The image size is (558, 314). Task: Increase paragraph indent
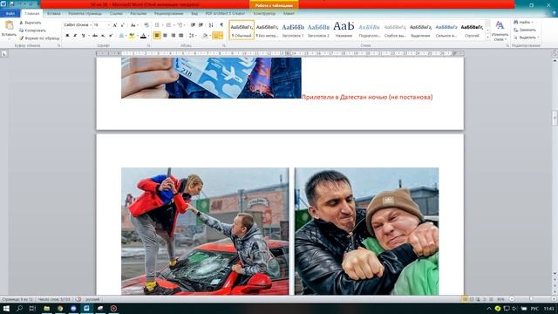pos(201,25)
